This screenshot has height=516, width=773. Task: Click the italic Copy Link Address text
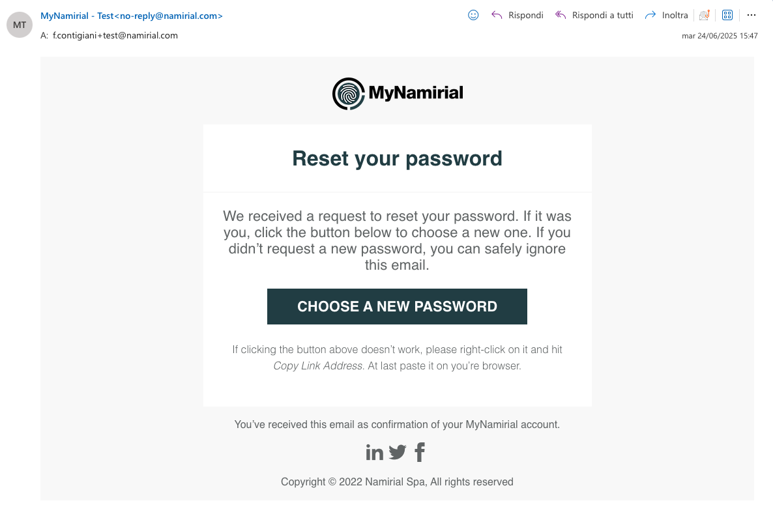(x=317, y=366)
